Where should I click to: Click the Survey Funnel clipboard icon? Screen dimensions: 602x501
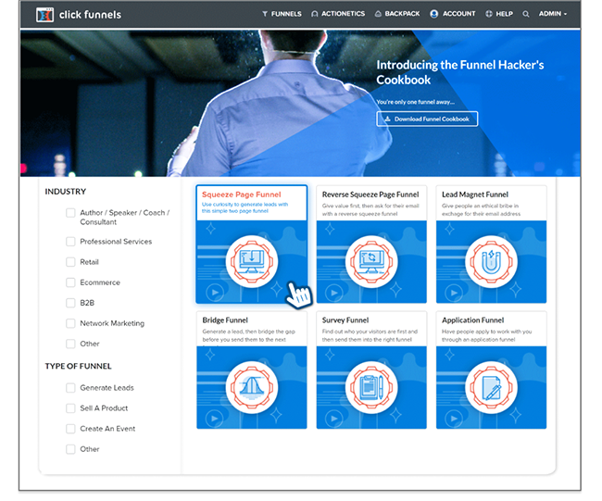click(371, 387)
